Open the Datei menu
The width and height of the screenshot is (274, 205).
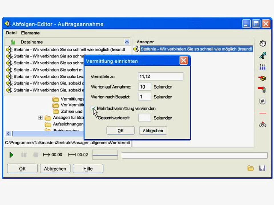pos(11,33)
